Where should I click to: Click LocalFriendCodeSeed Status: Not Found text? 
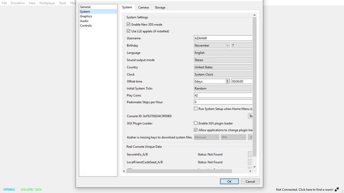coord(210,162)
